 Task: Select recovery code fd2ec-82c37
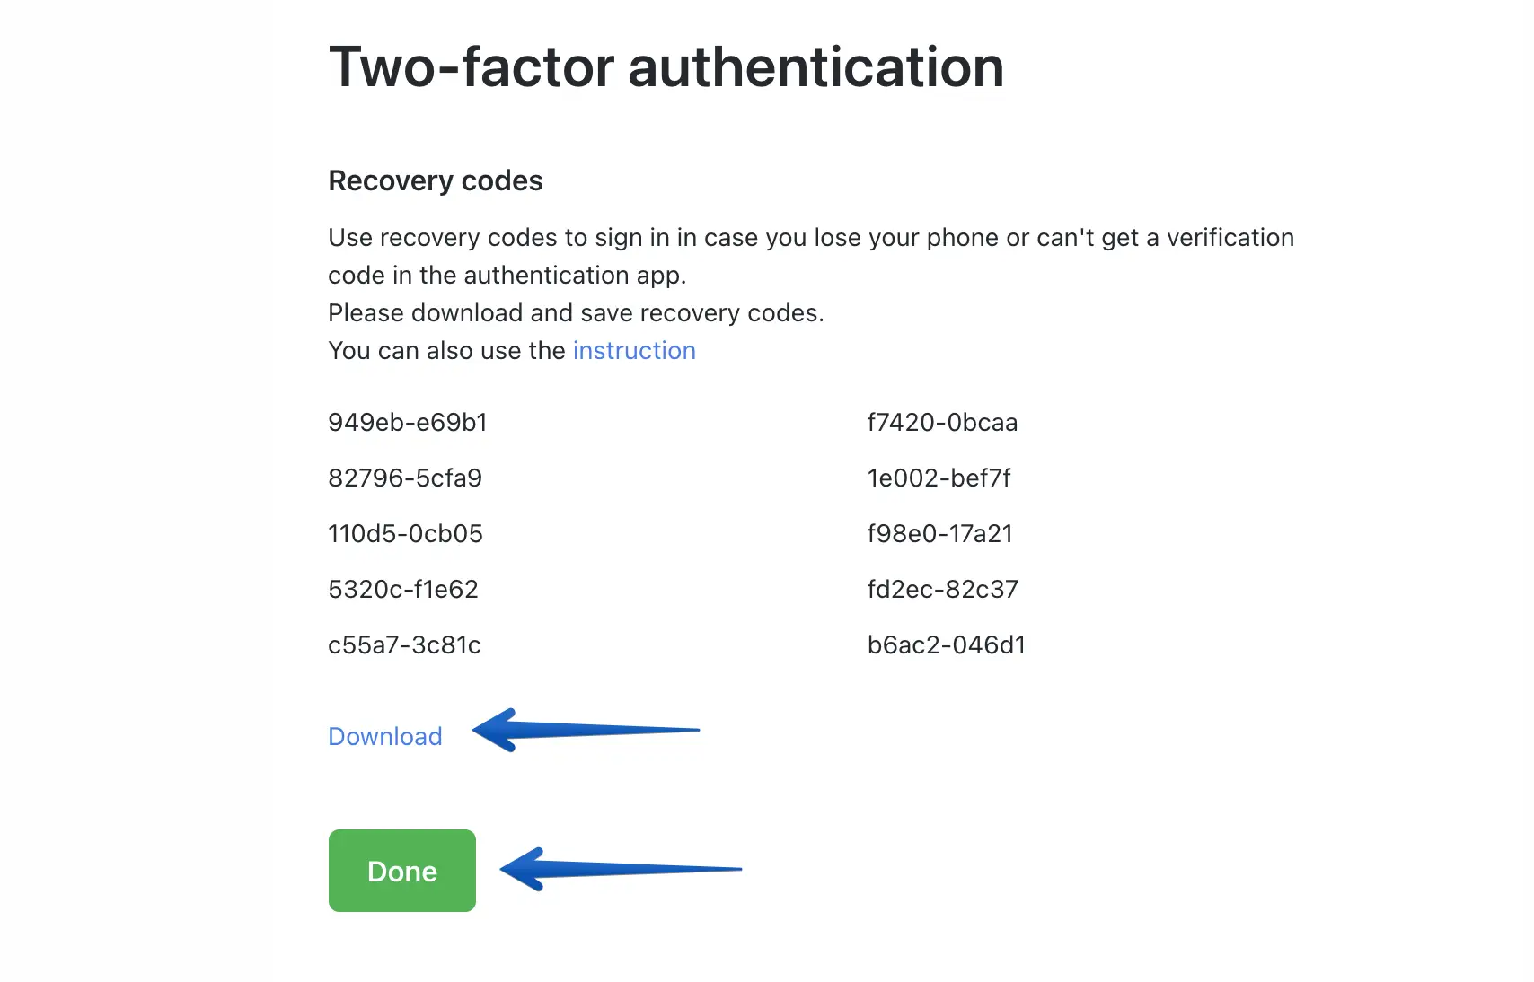point(942,589)
